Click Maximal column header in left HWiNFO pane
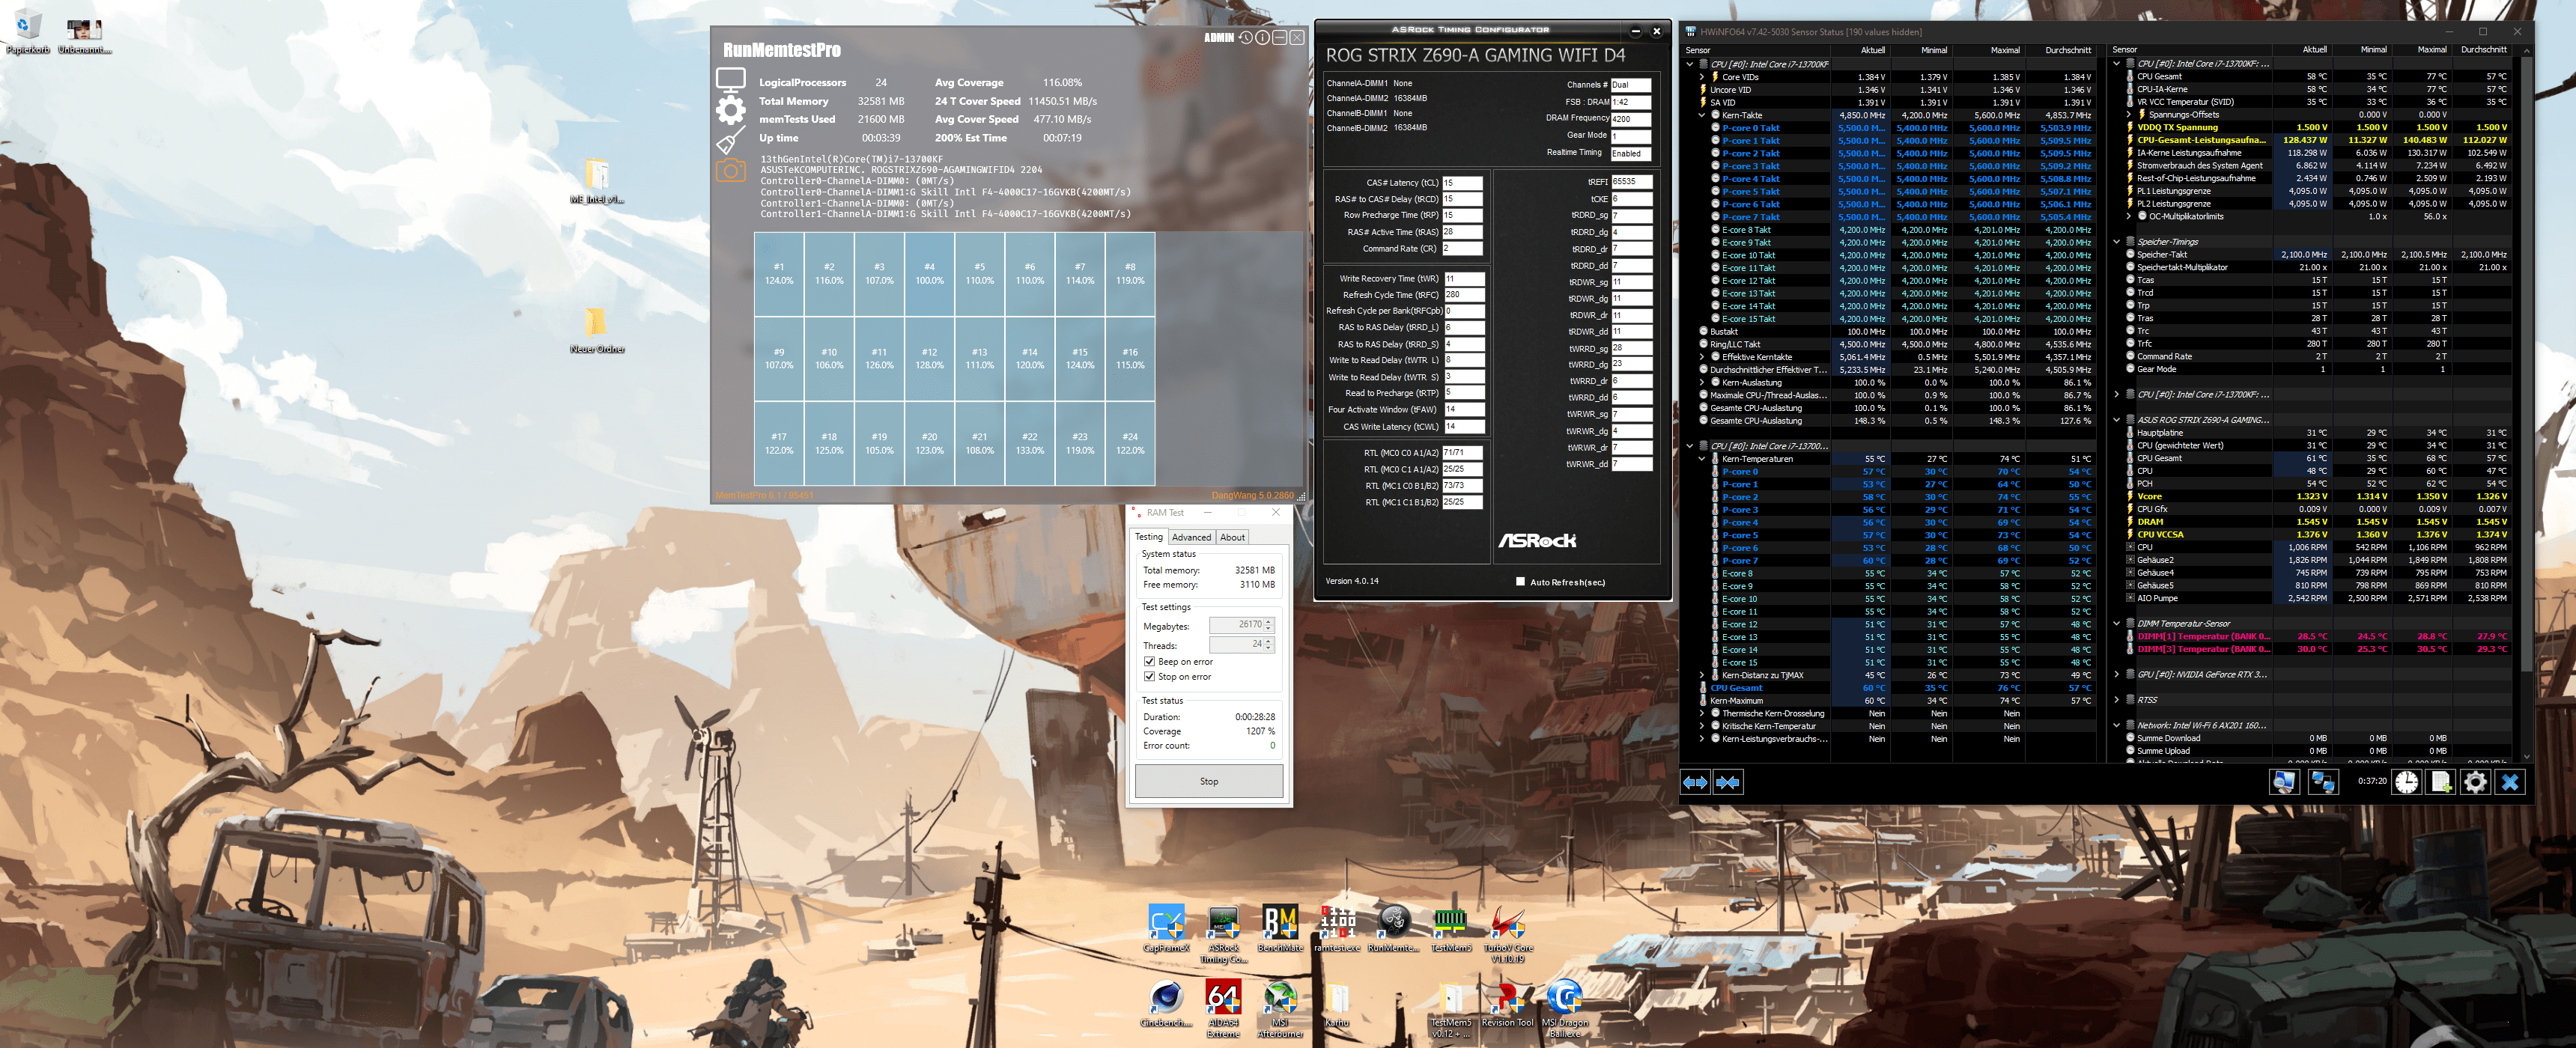This screenshot has width=2576, height=1048. 1989,50
